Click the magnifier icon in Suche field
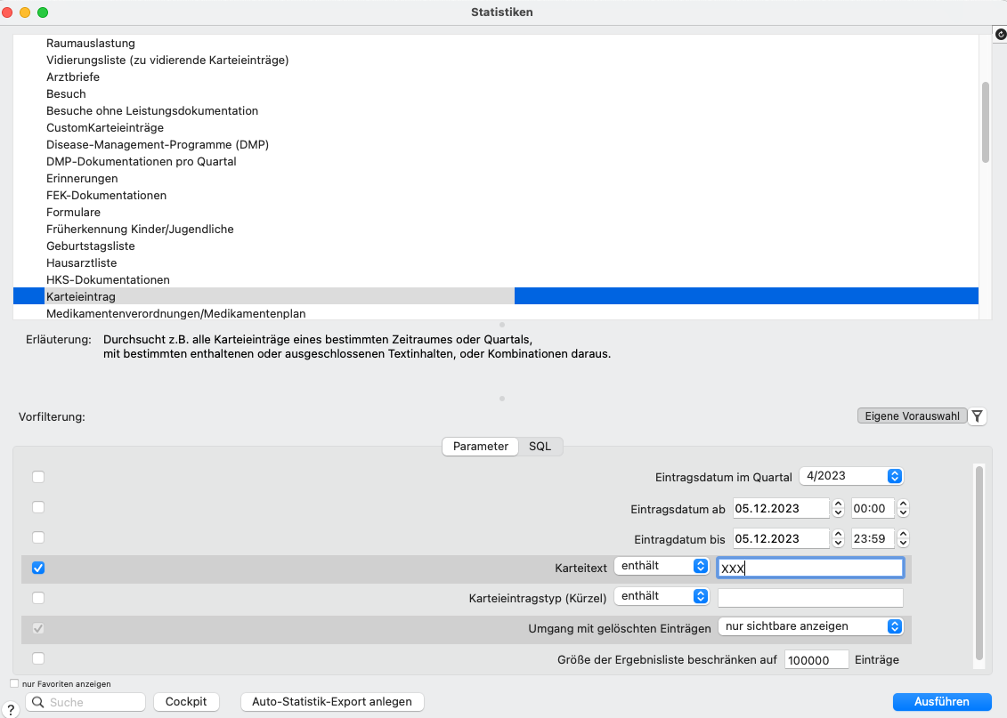Viewport: 1007px width, 718px height. (x=38, y=702)
